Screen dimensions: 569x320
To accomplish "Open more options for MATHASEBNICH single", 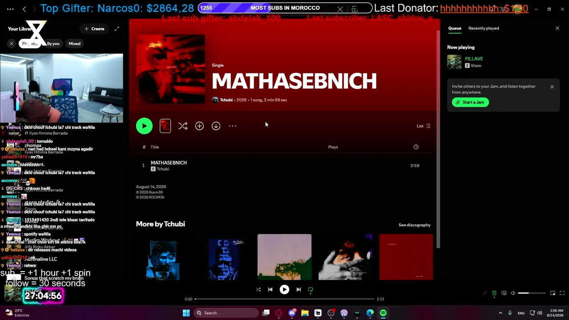I will tap(232, 126).
